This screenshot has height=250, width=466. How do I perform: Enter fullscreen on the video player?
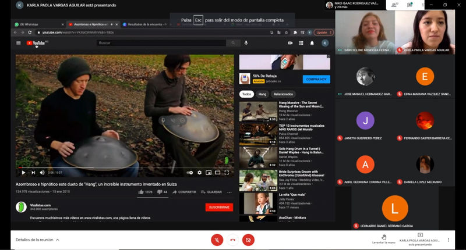[x=227, y=173]
